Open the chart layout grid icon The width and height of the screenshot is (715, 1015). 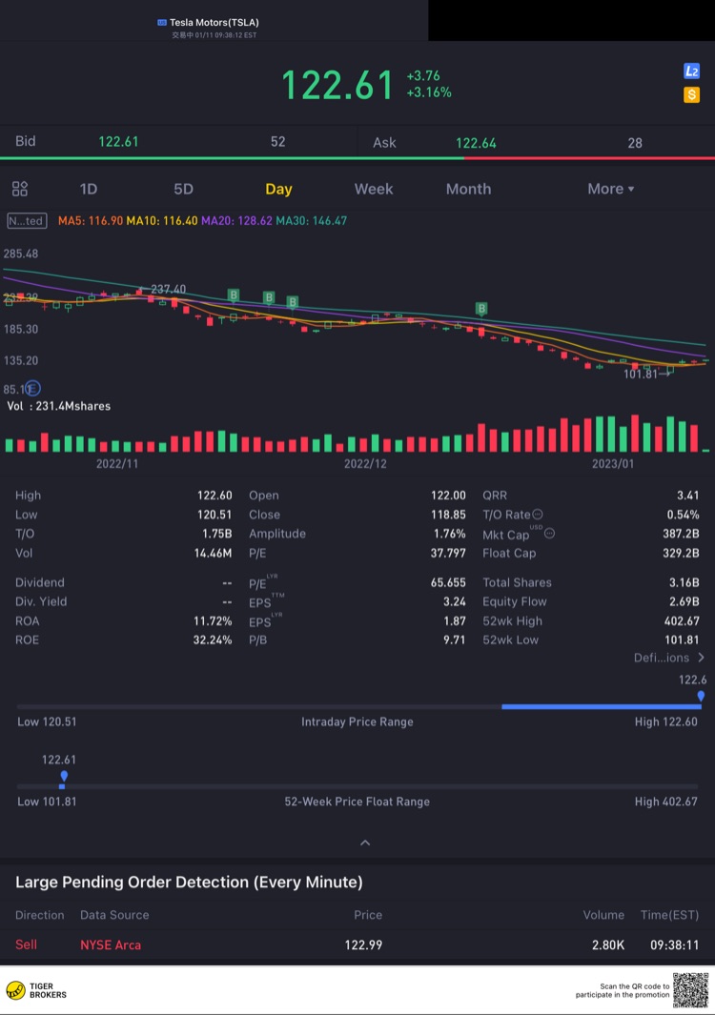20,189
